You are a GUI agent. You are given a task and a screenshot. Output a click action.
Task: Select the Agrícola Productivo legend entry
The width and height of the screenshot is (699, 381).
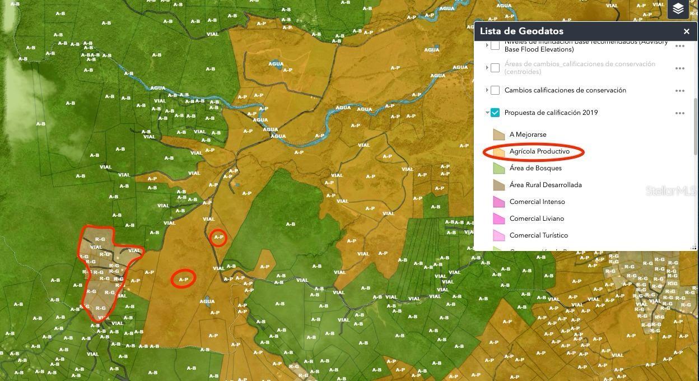coord(539,151)
